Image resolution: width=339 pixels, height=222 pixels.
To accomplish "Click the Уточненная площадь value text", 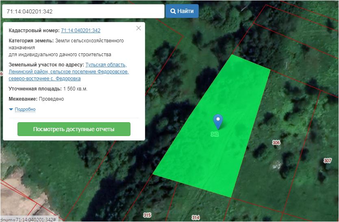I will pyautogui.click(x=75, y=89).
